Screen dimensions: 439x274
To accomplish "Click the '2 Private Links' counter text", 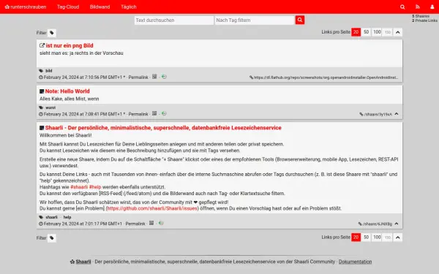I will (424, 20).
